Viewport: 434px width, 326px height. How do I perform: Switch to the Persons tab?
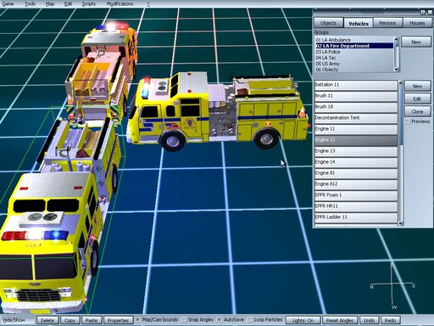(x=387, y=23)
